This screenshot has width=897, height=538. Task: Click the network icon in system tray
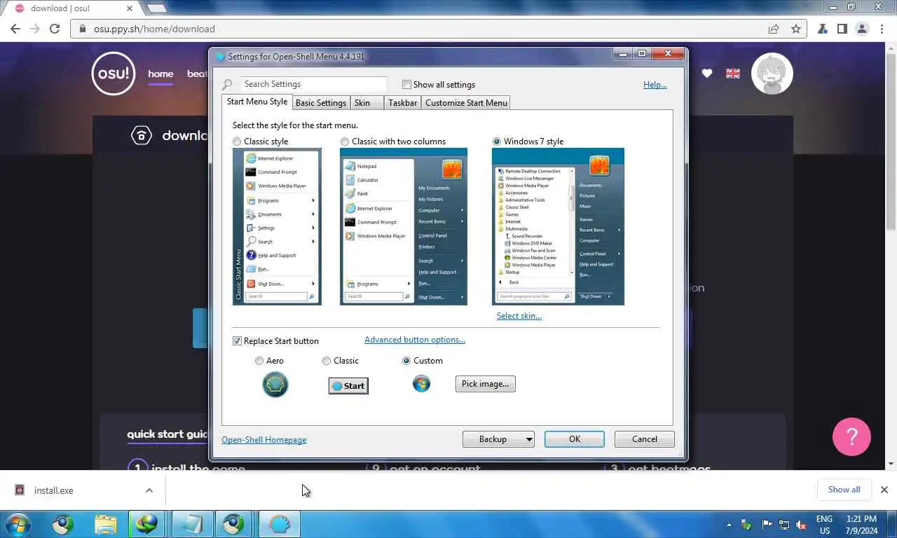click(783, 525)
